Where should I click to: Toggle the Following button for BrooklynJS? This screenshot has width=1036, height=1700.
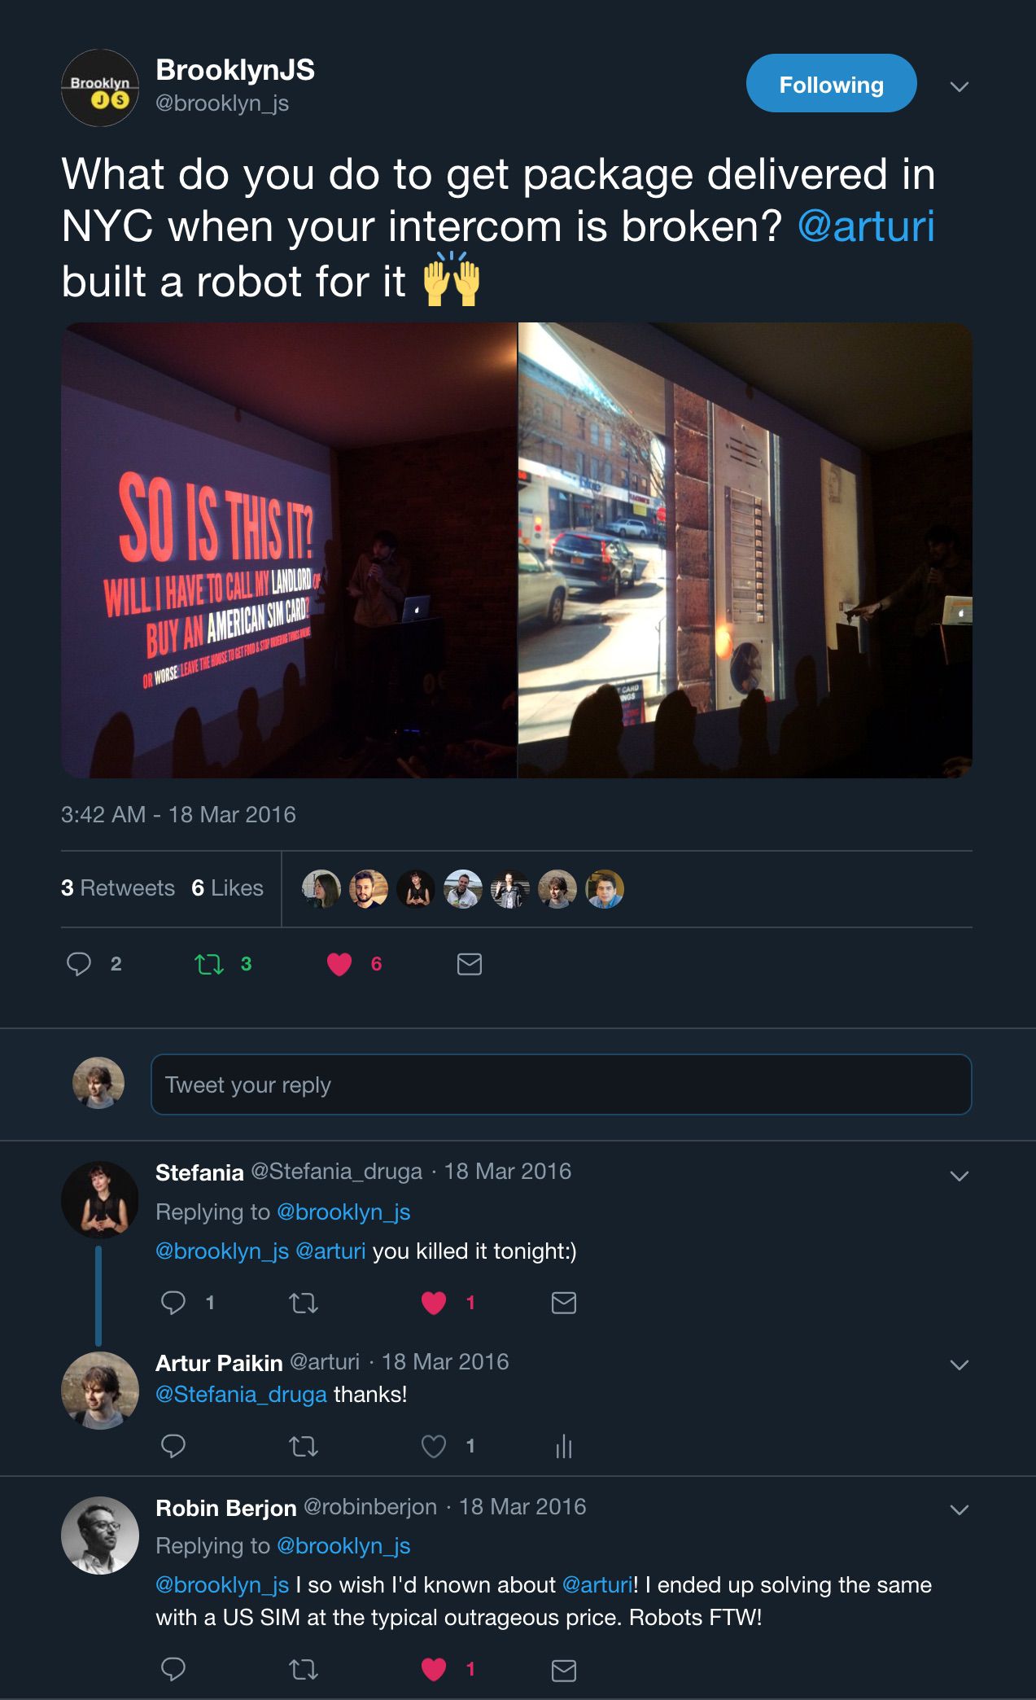tap(831, 83)
